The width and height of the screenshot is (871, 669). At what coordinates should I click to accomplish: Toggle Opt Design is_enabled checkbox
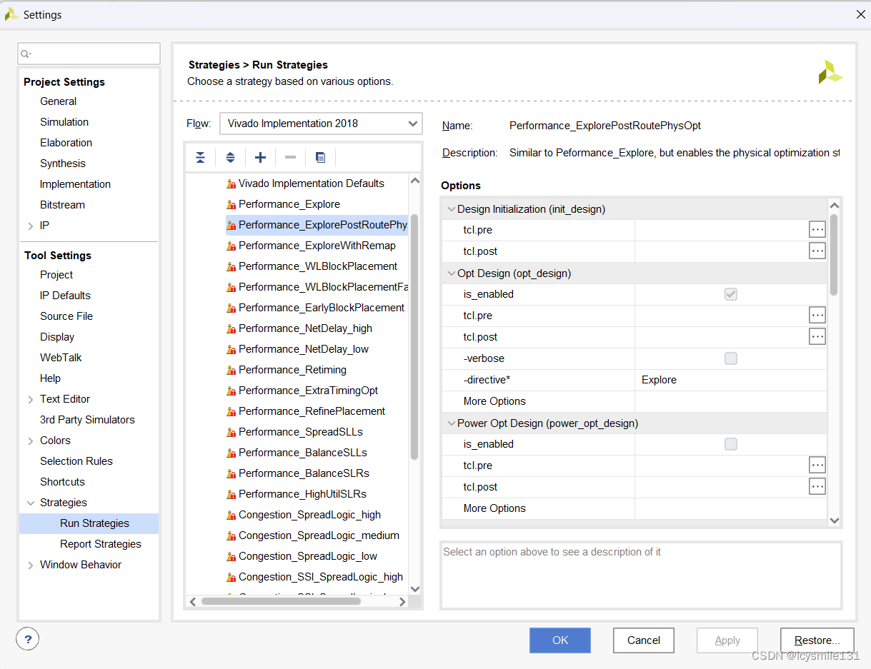click(730, 294)
